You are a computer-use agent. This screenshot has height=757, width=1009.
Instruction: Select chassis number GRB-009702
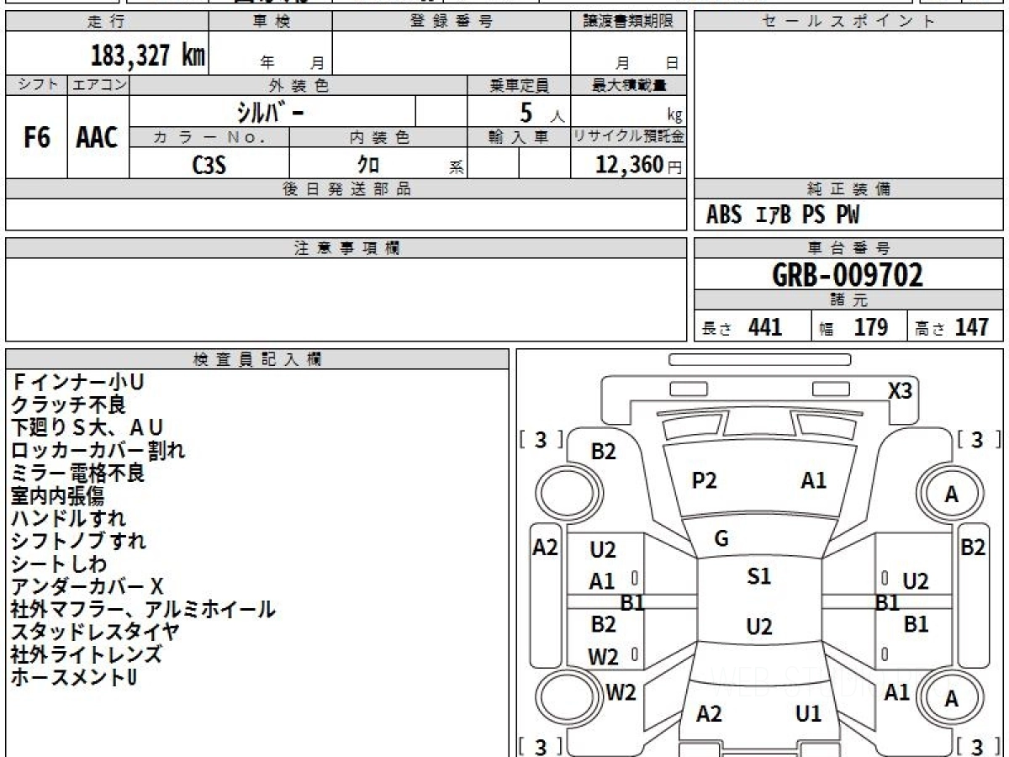[x=848, y=275]
